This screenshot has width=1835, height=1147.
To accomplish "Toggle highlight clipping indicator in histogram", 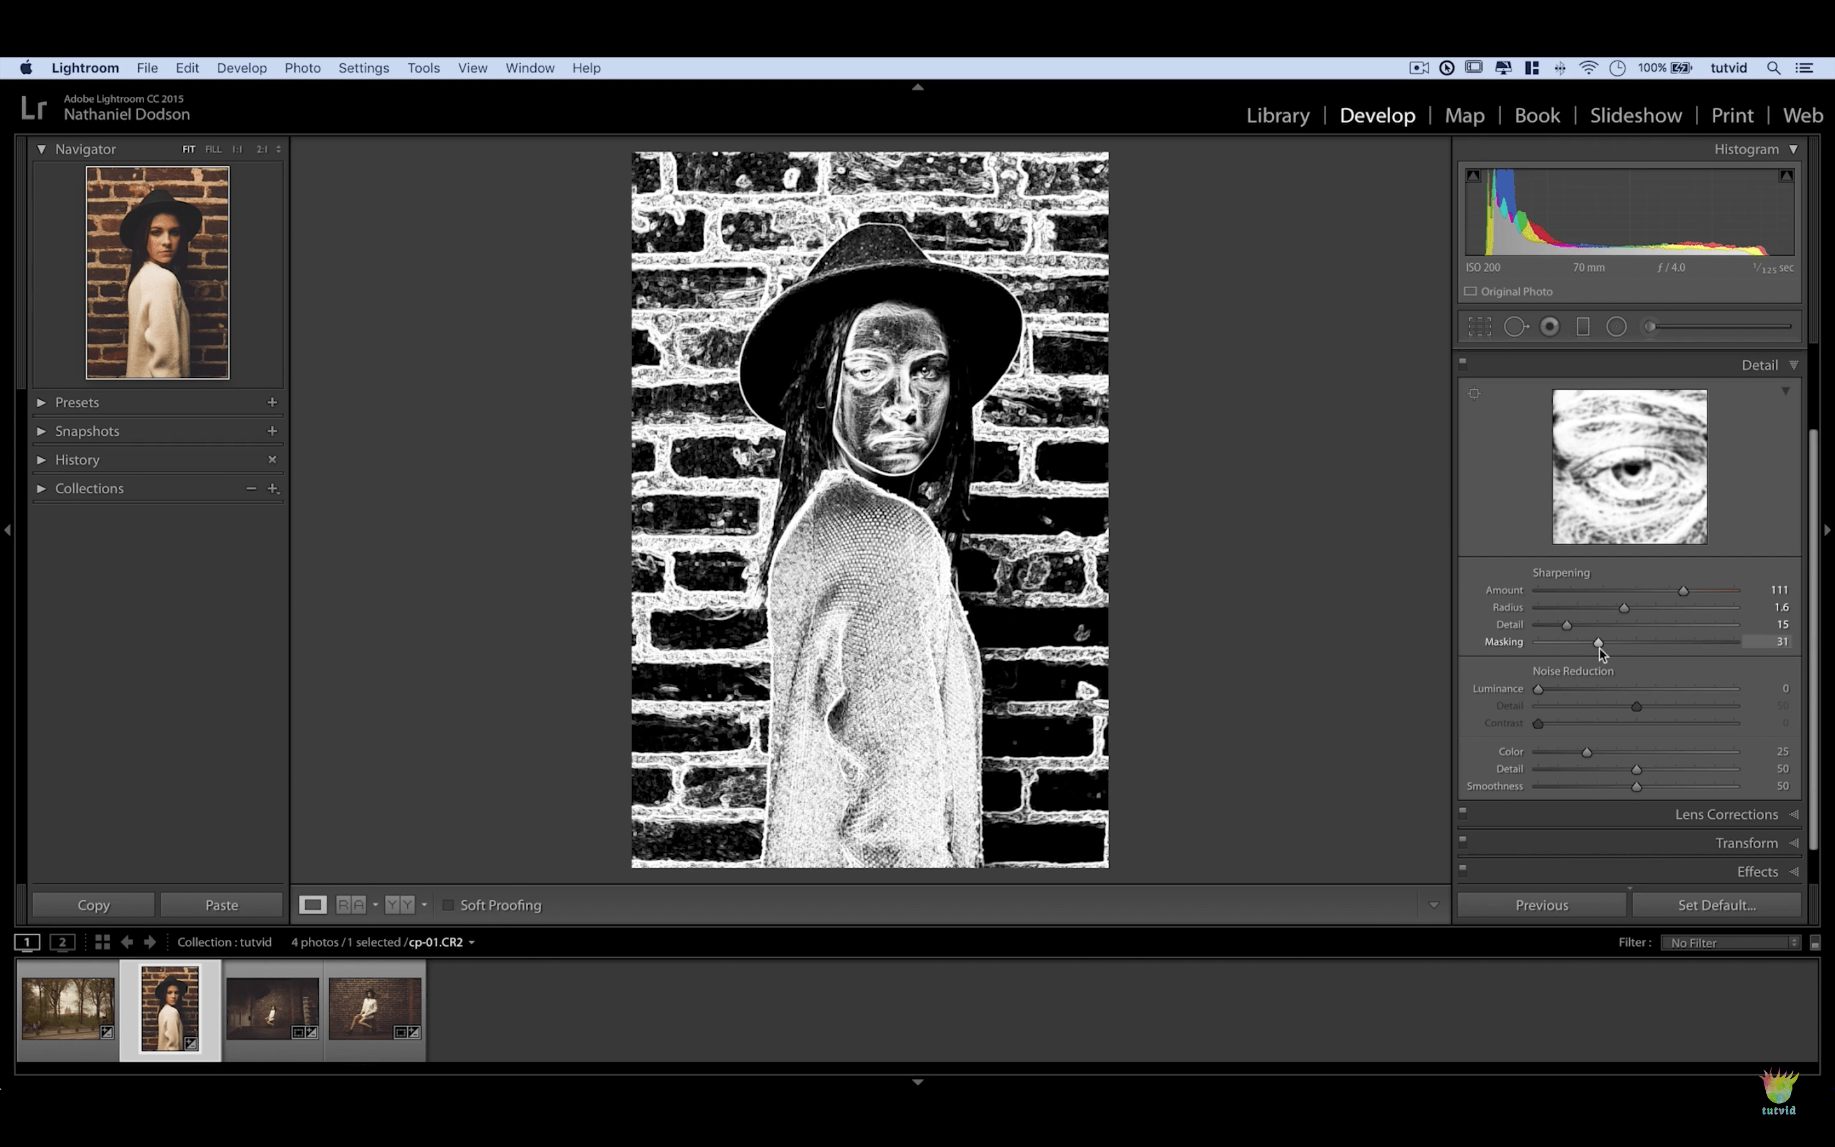I will [1787, 175].
